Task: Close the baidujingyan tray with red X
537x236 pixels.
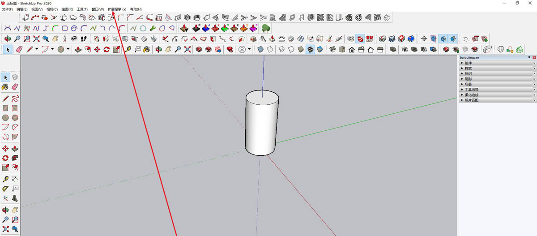Action: click(x=534, y=57)
